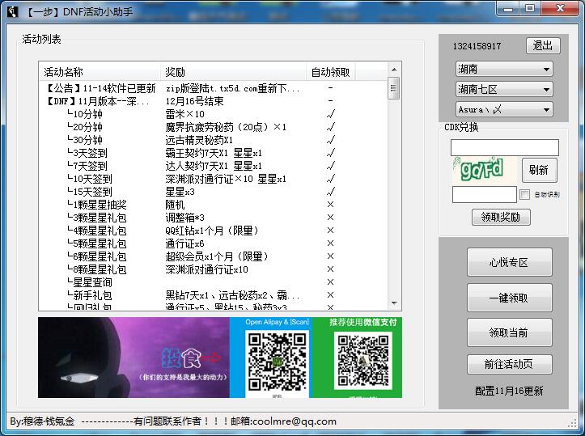This screenshot has width=585, height=436.
Task: Open 心悦专区 section
Action: (509, 263)
